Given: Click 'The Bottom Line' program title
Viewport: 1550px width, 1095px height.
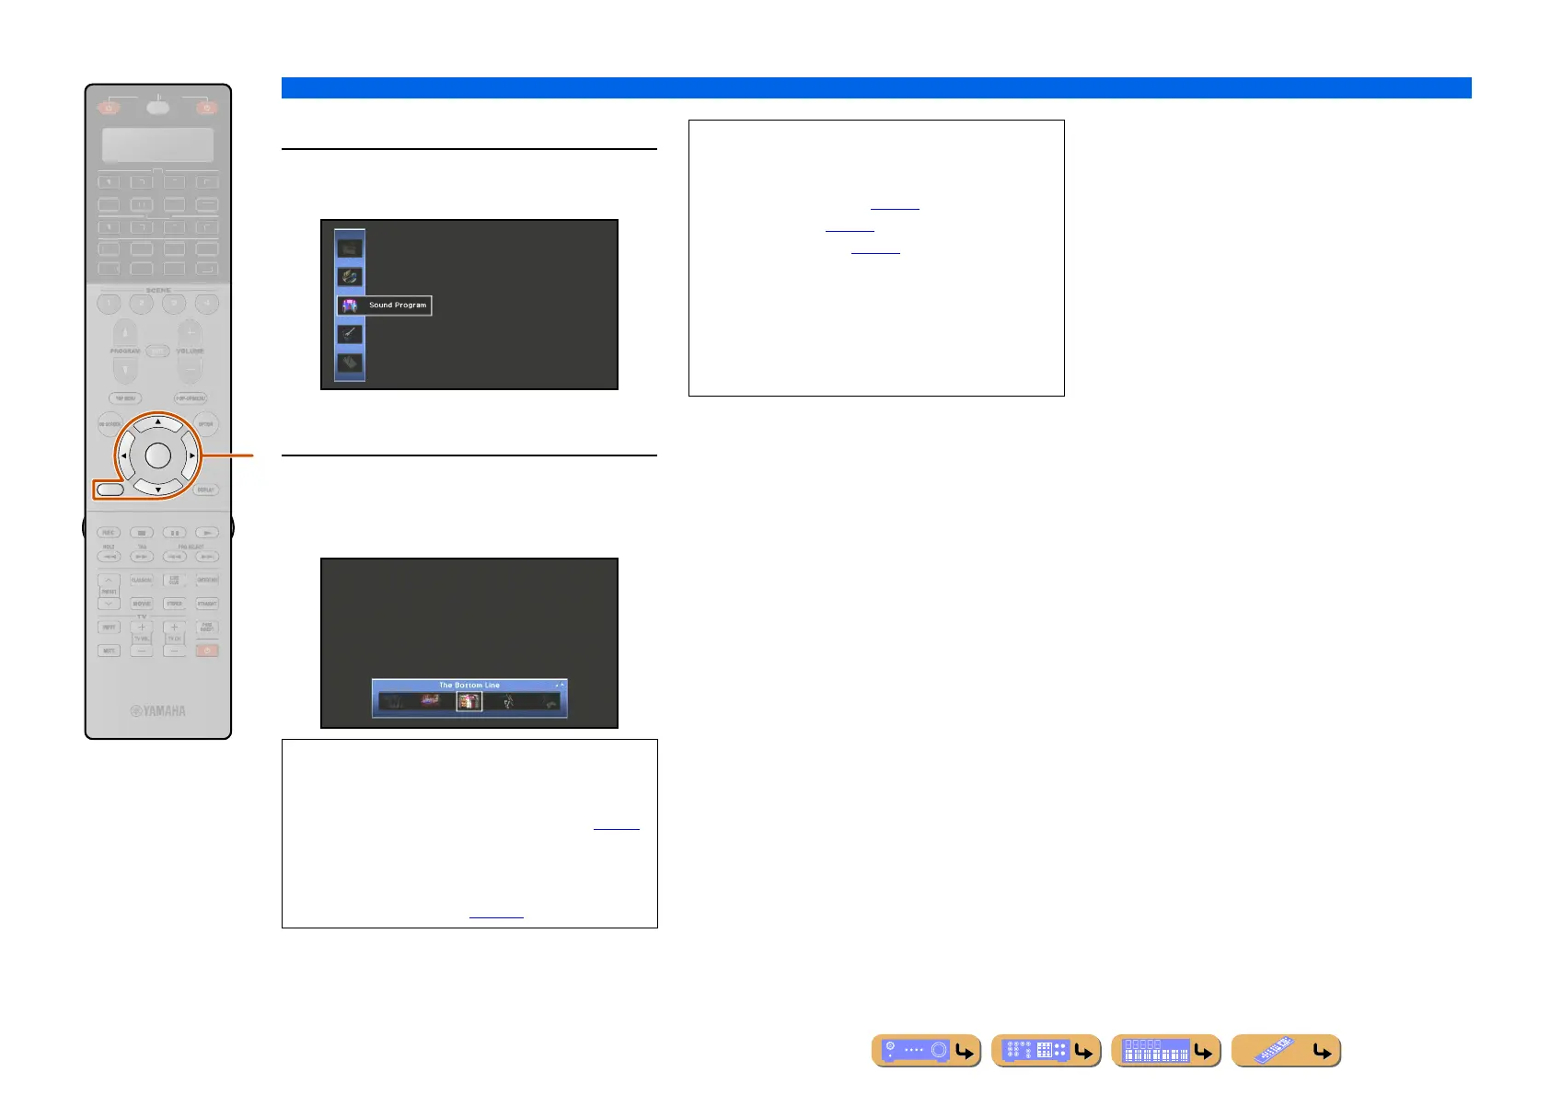Looking at the screenshot, I should (x=469, y=686).
